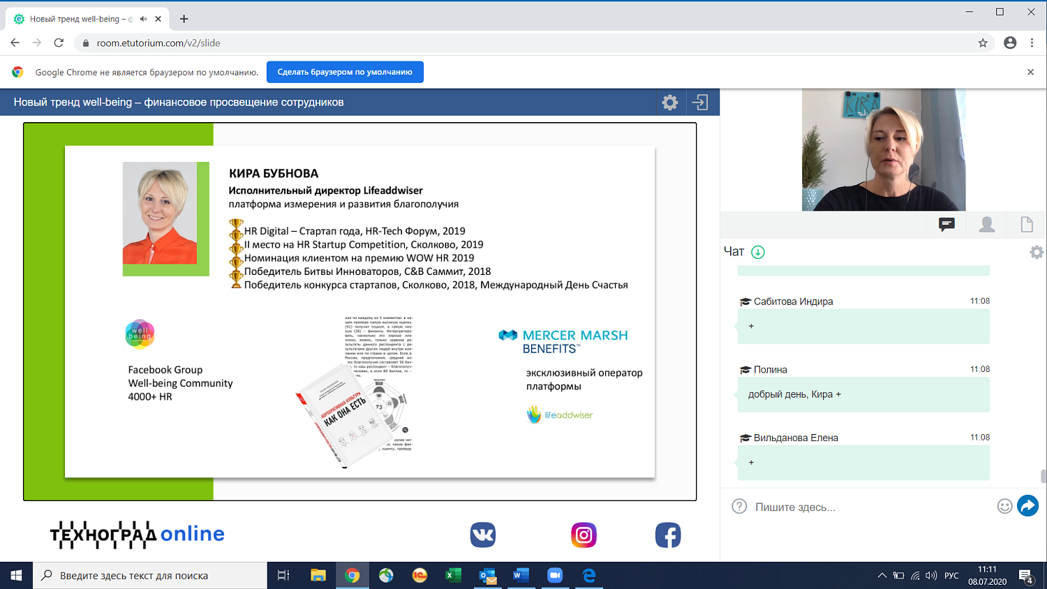Image resolution: width=1047 pixels, height=589 pixels.
Task: Open the emoji smiley picker
Action: tap(1004, 507)
